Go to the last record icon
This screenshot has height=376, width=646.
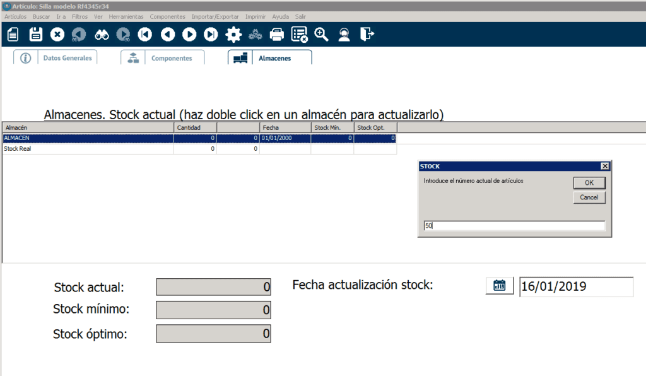pyautogui.click(x=211, y=35)
